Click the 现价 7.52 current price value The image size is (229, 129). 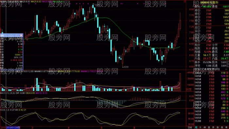tap(209, 45)
